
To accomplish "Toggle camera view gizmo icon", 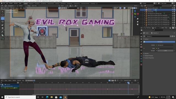I will [x=137, y=24].
